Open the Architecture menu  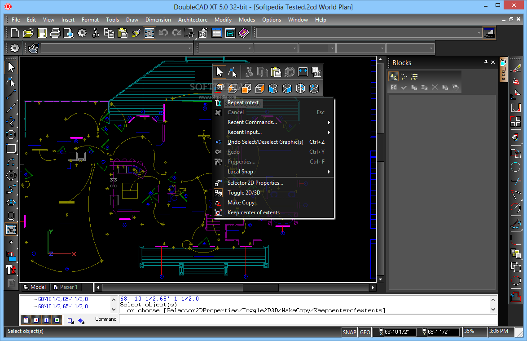coord(193,20)
